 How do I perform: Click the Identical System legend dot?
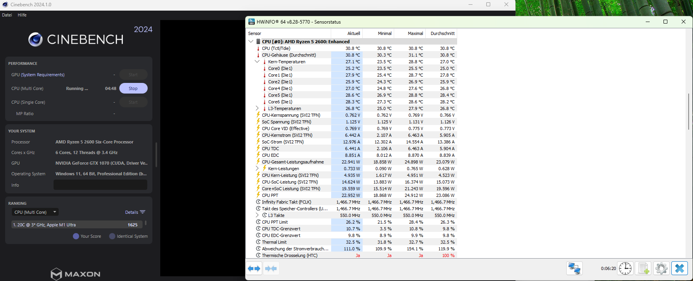click(112, 236)
